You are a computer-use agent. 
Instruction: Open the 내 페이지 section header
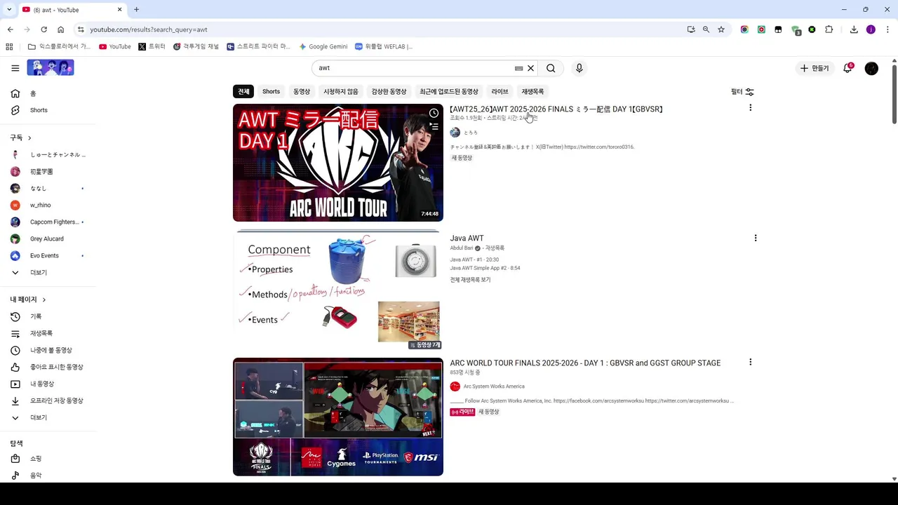click(28, 299)
